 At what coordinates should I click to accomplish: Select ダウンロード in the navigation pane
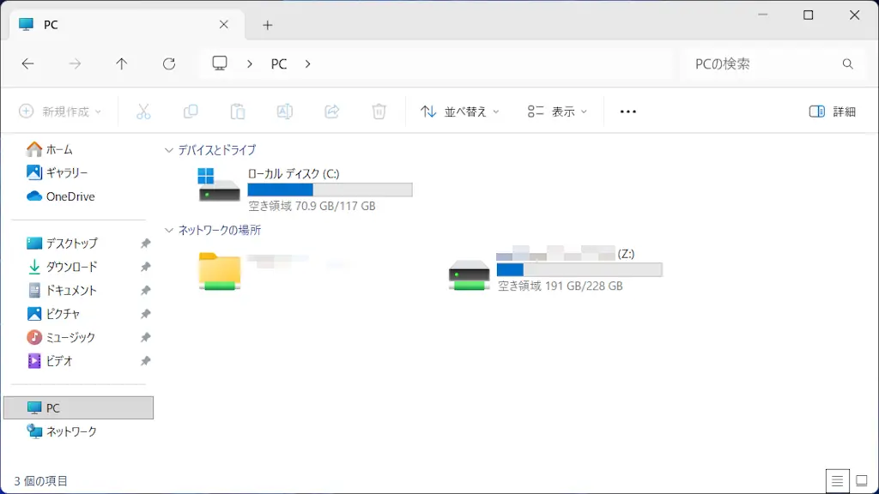(x=71, y=267)
